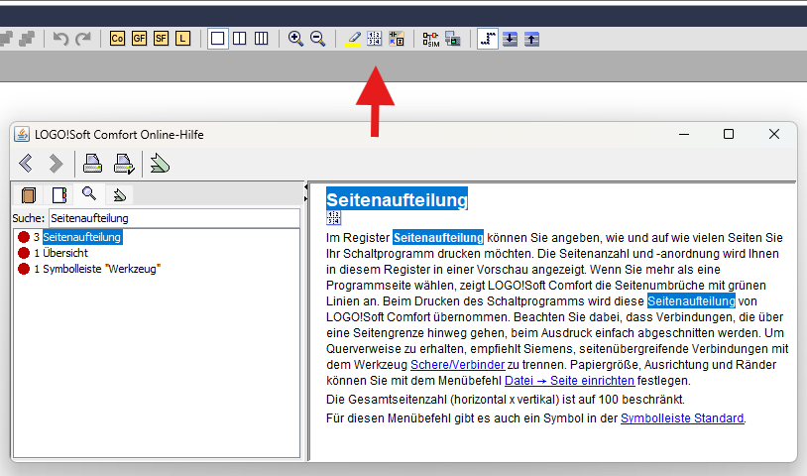807x476 pixels.
Task: Start the SIM simulation icon
Action: click(431, 39)
